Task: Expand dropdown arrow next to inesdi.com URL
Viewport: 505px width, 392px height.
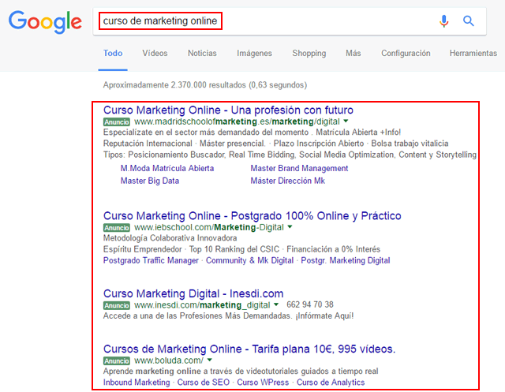Action: 276,304
